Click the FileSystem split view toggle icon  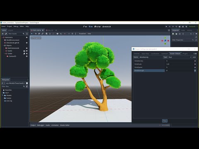[27, 83]
